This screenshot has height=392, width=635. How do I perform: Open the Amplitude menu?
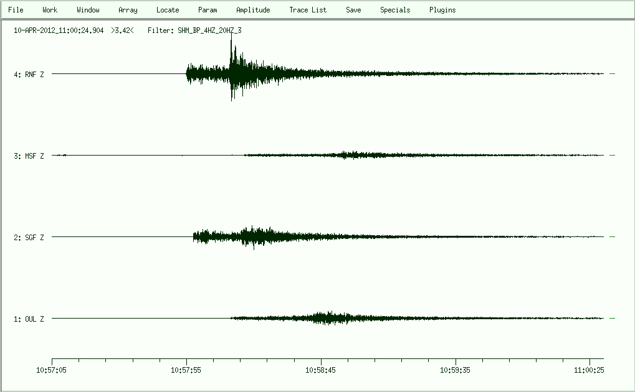pos(253,10)
